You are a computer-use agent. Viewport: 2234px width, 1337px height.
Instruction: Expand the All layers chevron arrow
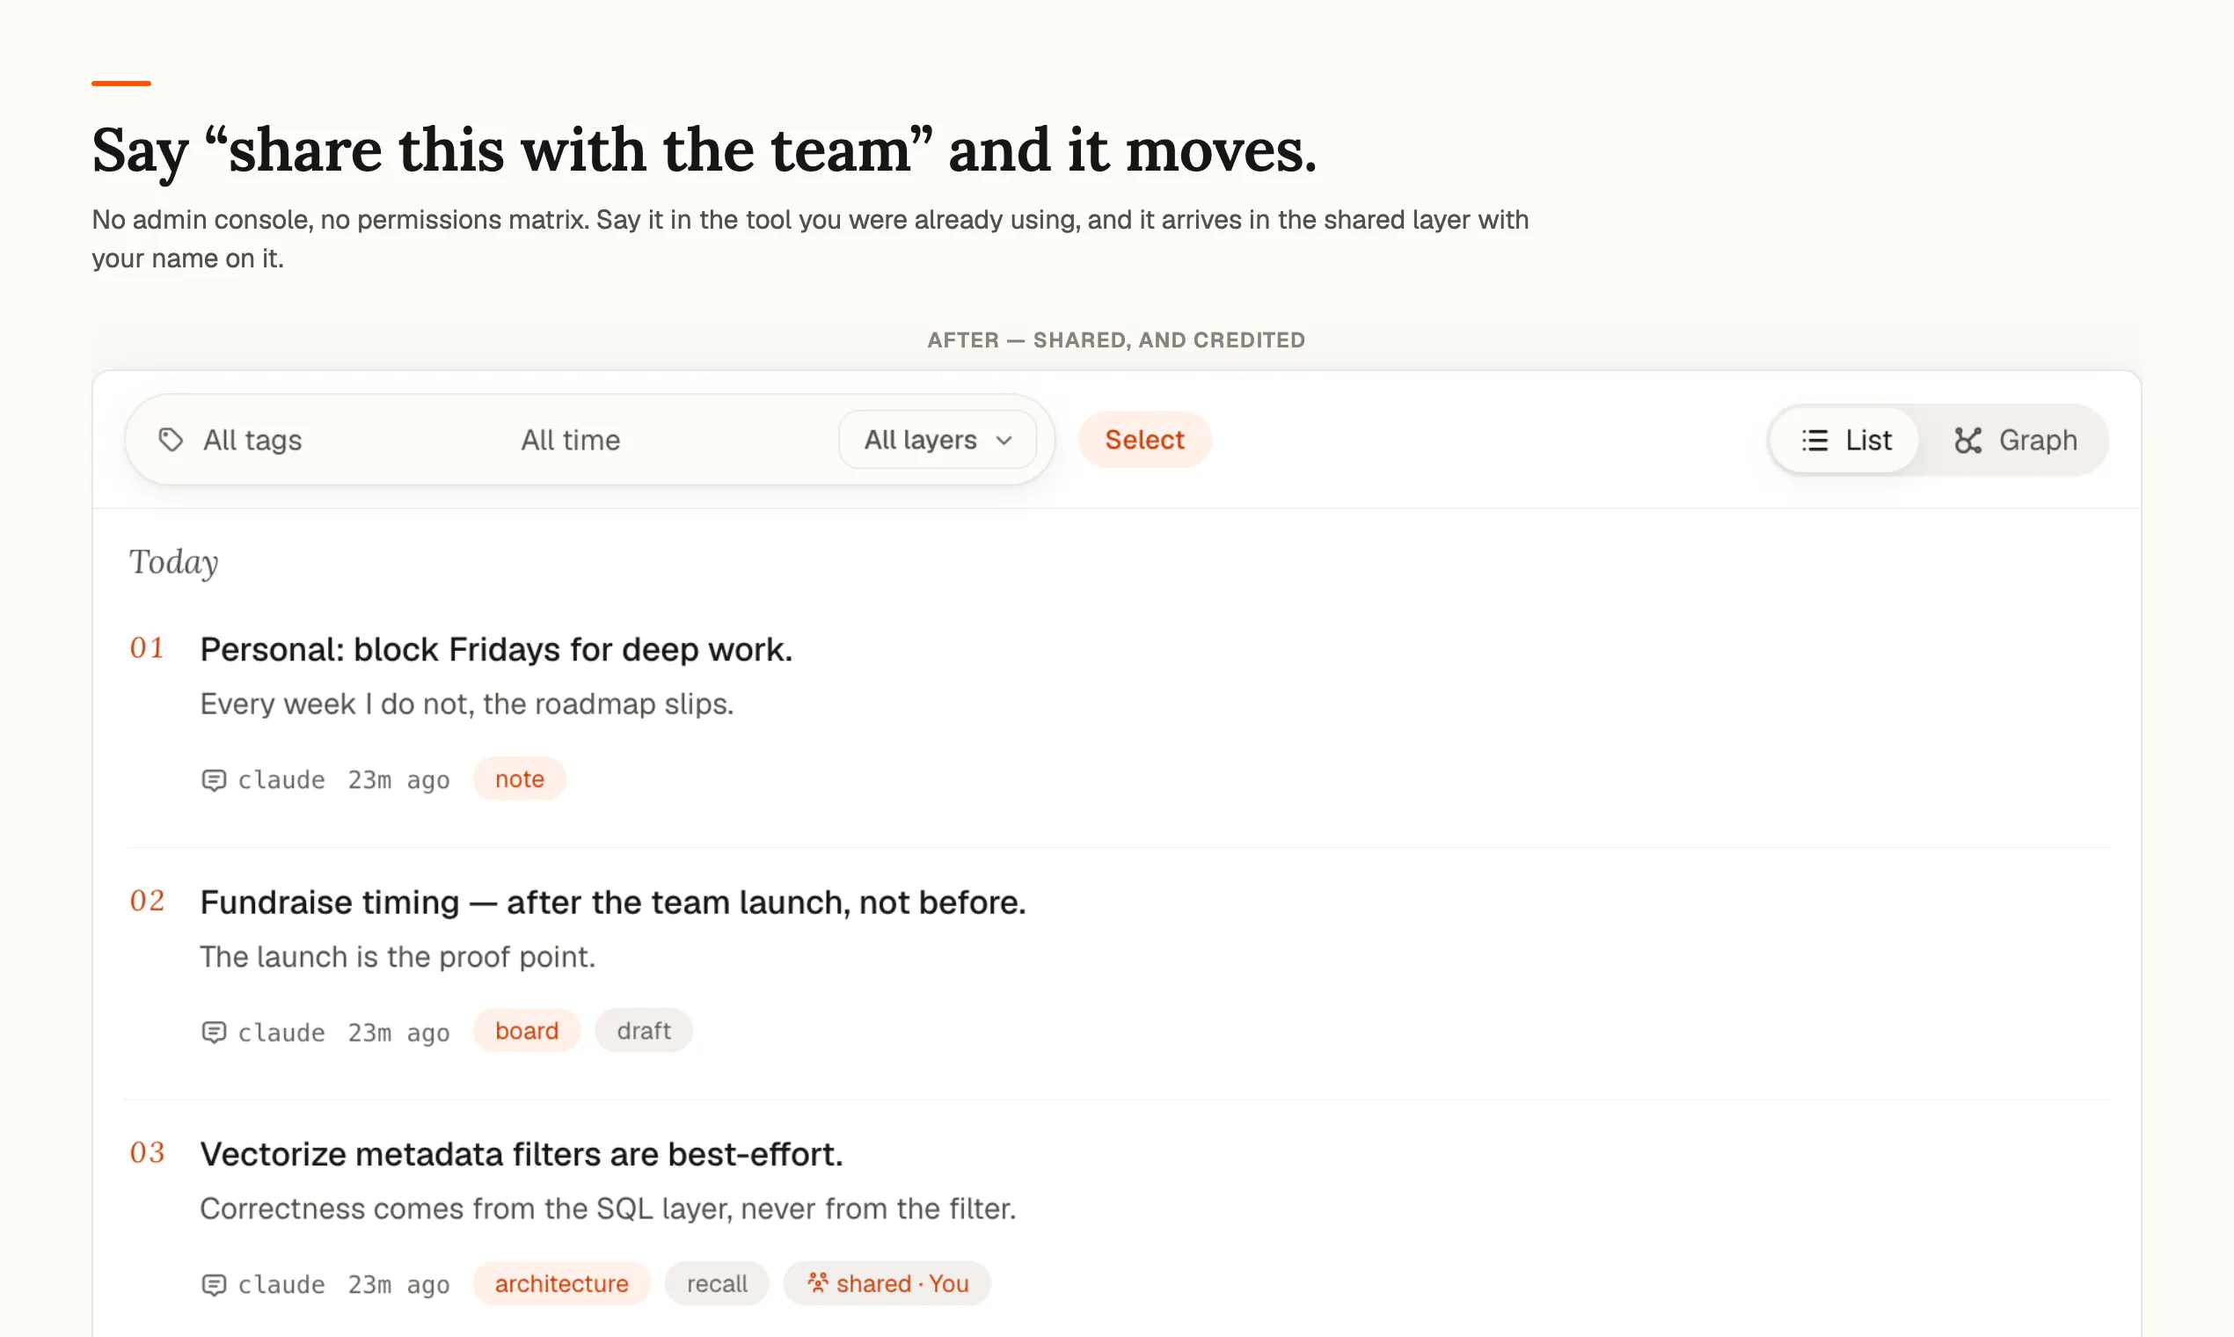click(x=1004, y=441)
